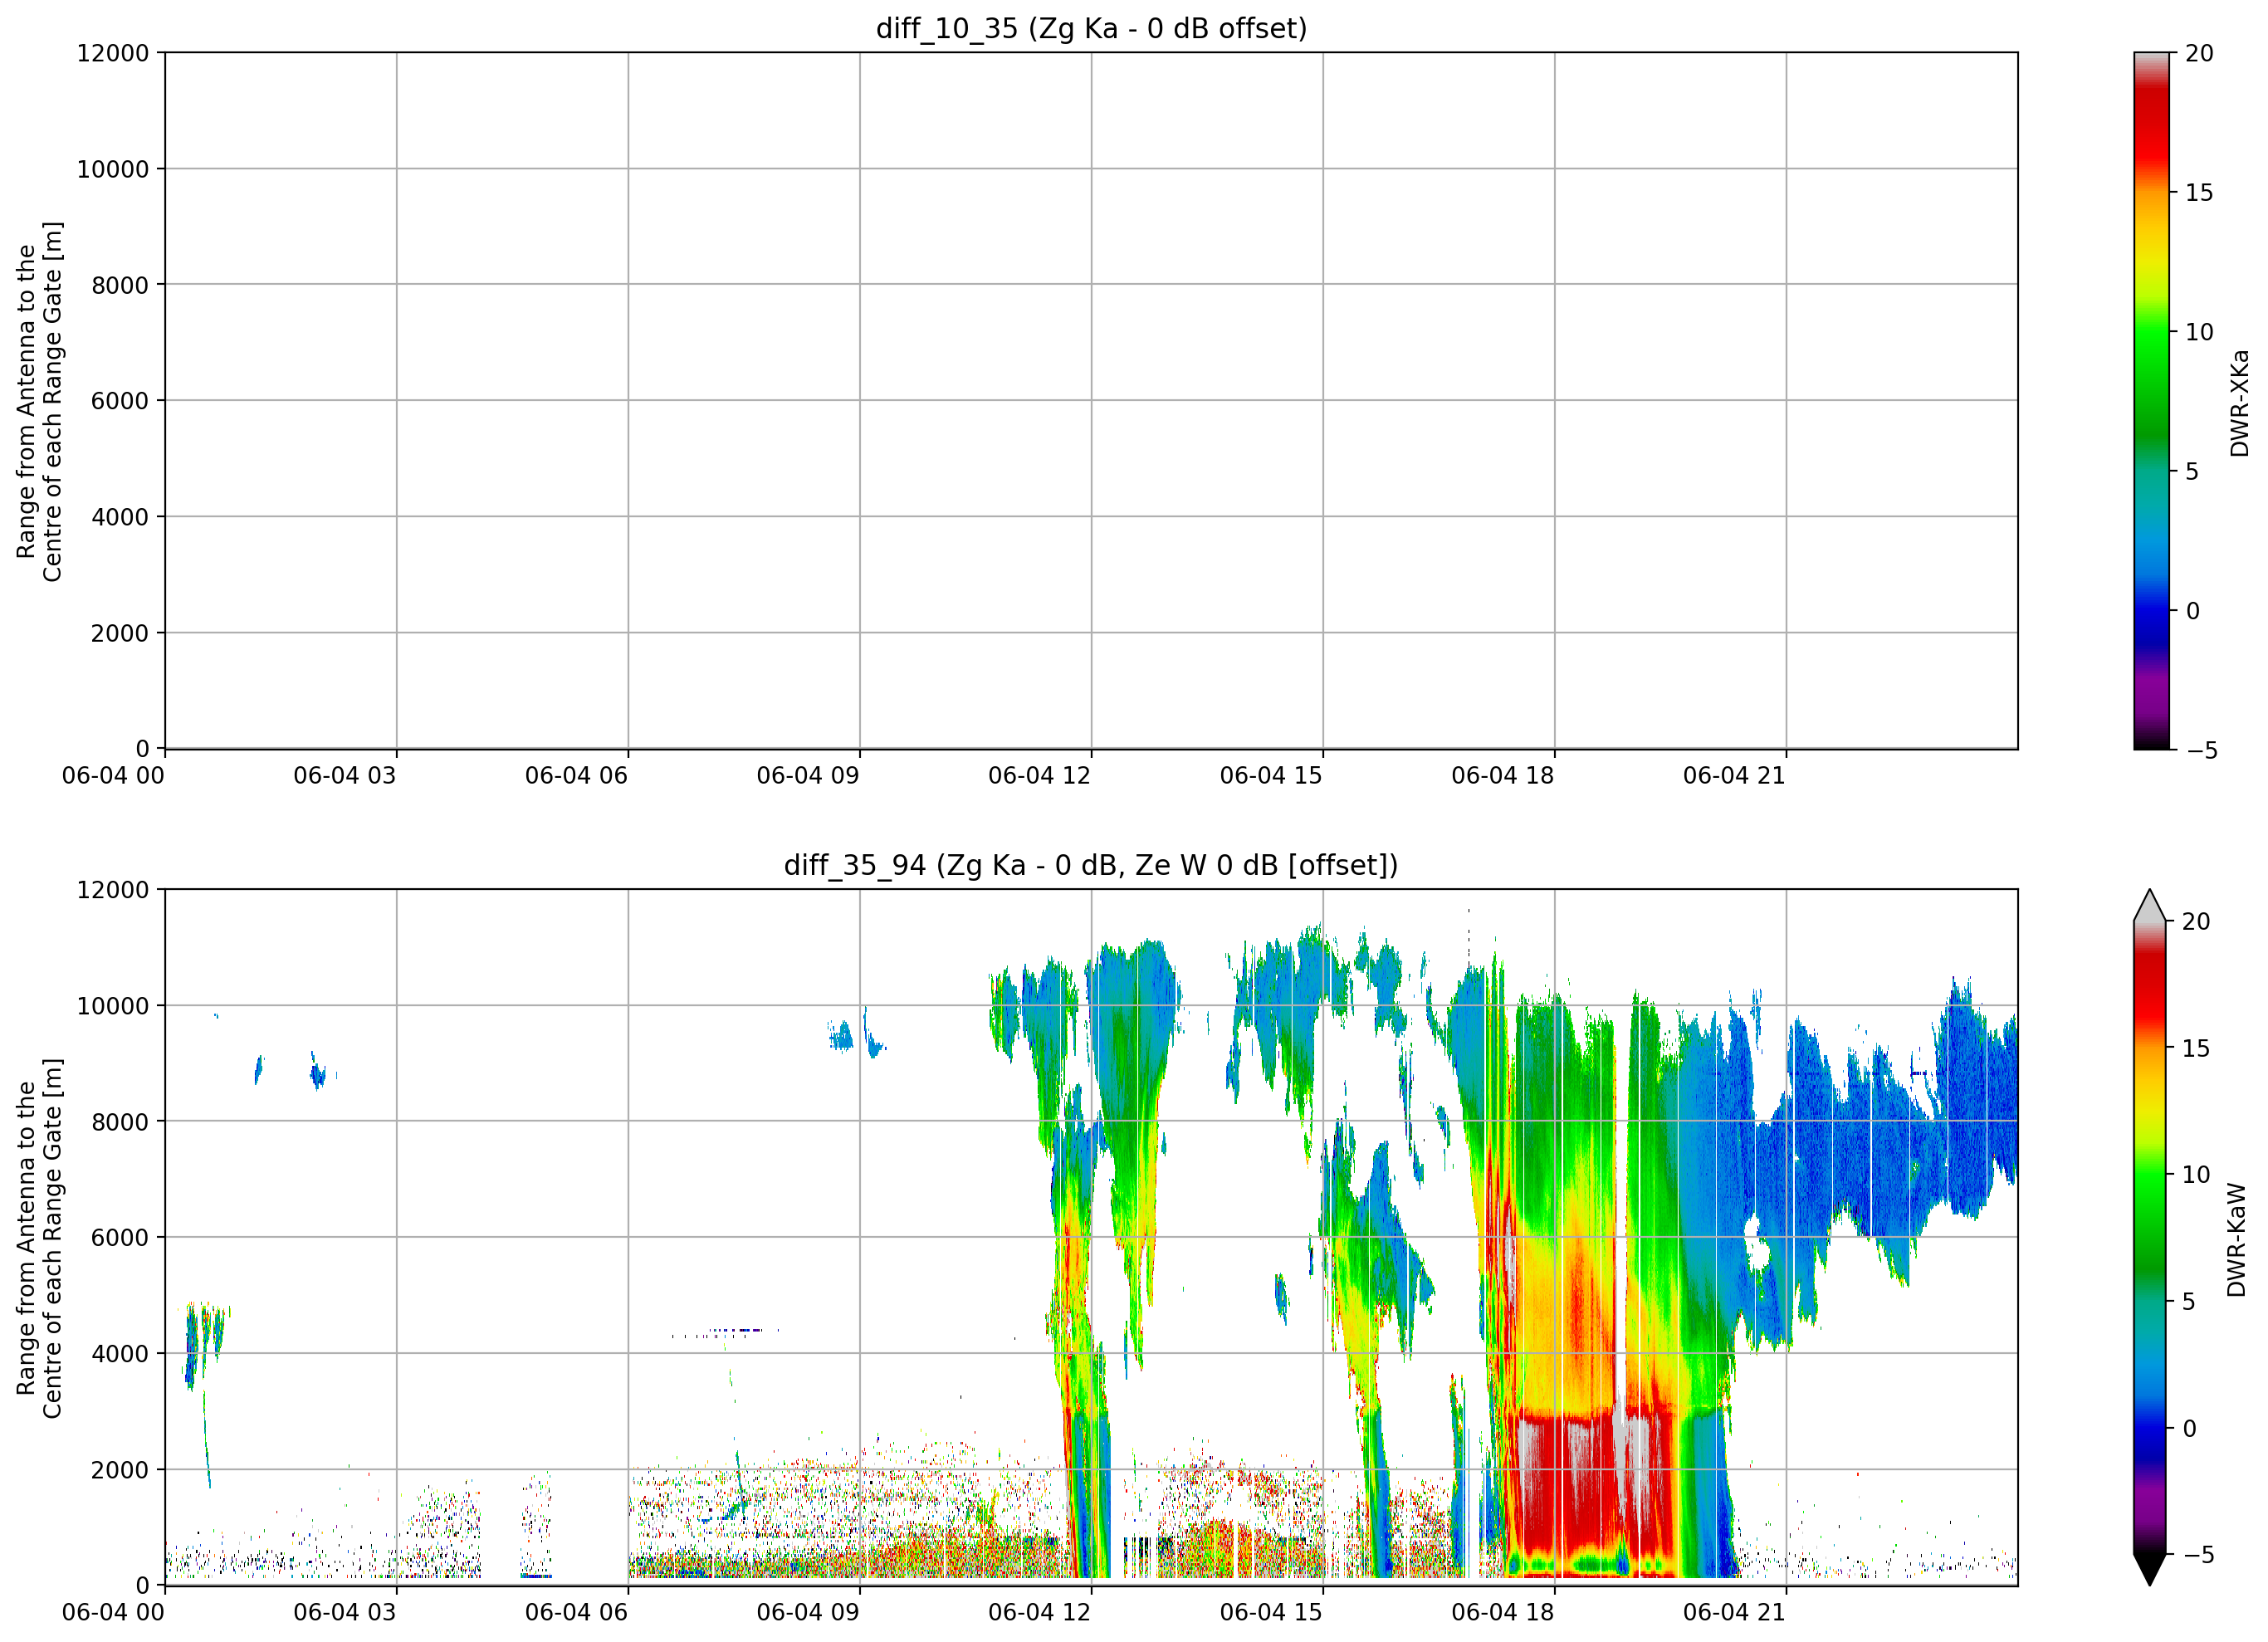The image size is (2268, 1642).
Task: Click '06-04 15' tick label on bottom plot
Action: tap(1271, 1612)
